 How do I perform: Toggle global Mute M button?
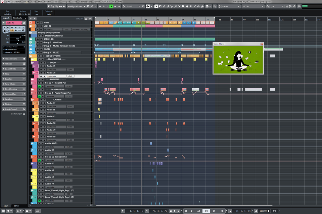[x=100, y=6]
